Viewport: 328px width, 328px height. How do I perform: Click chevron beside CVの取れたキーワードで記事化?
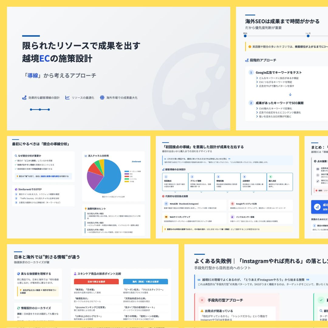coord(257,108)
